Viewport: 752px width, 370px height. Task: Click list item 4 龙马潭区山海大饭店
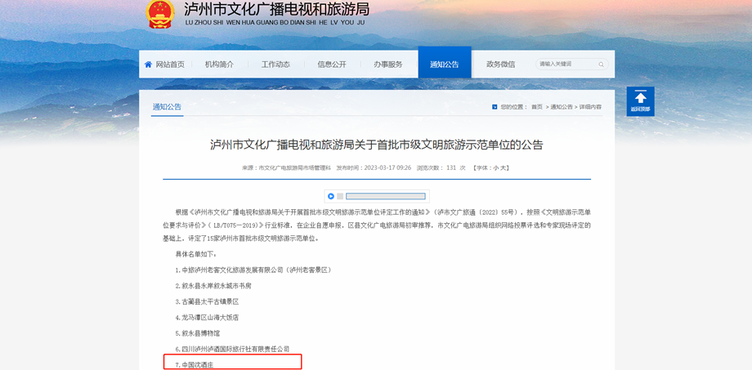(207, 317)
